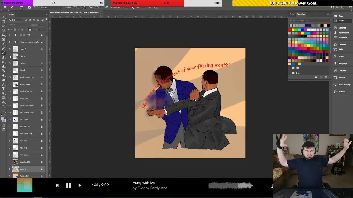
Task: Select the Rectangular Marquee tool
Action: click(x=3, y=21)
